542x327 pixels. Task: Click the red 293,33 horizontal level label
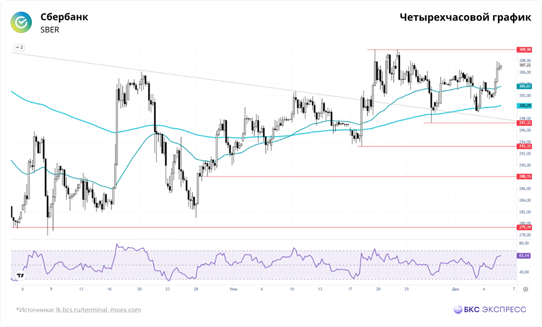click(x=524, y=146)
